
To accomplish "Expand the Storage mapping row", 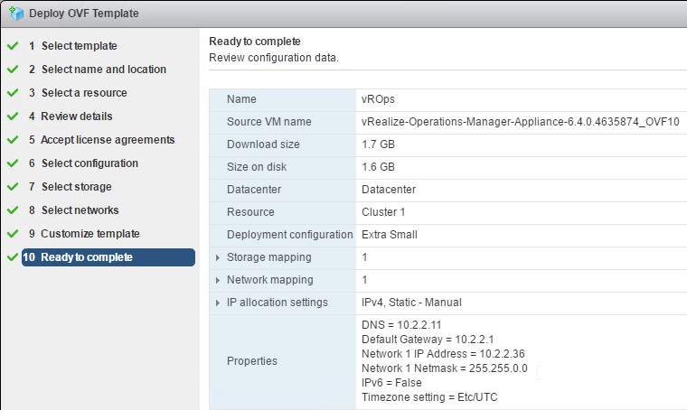I will point(218,257).
